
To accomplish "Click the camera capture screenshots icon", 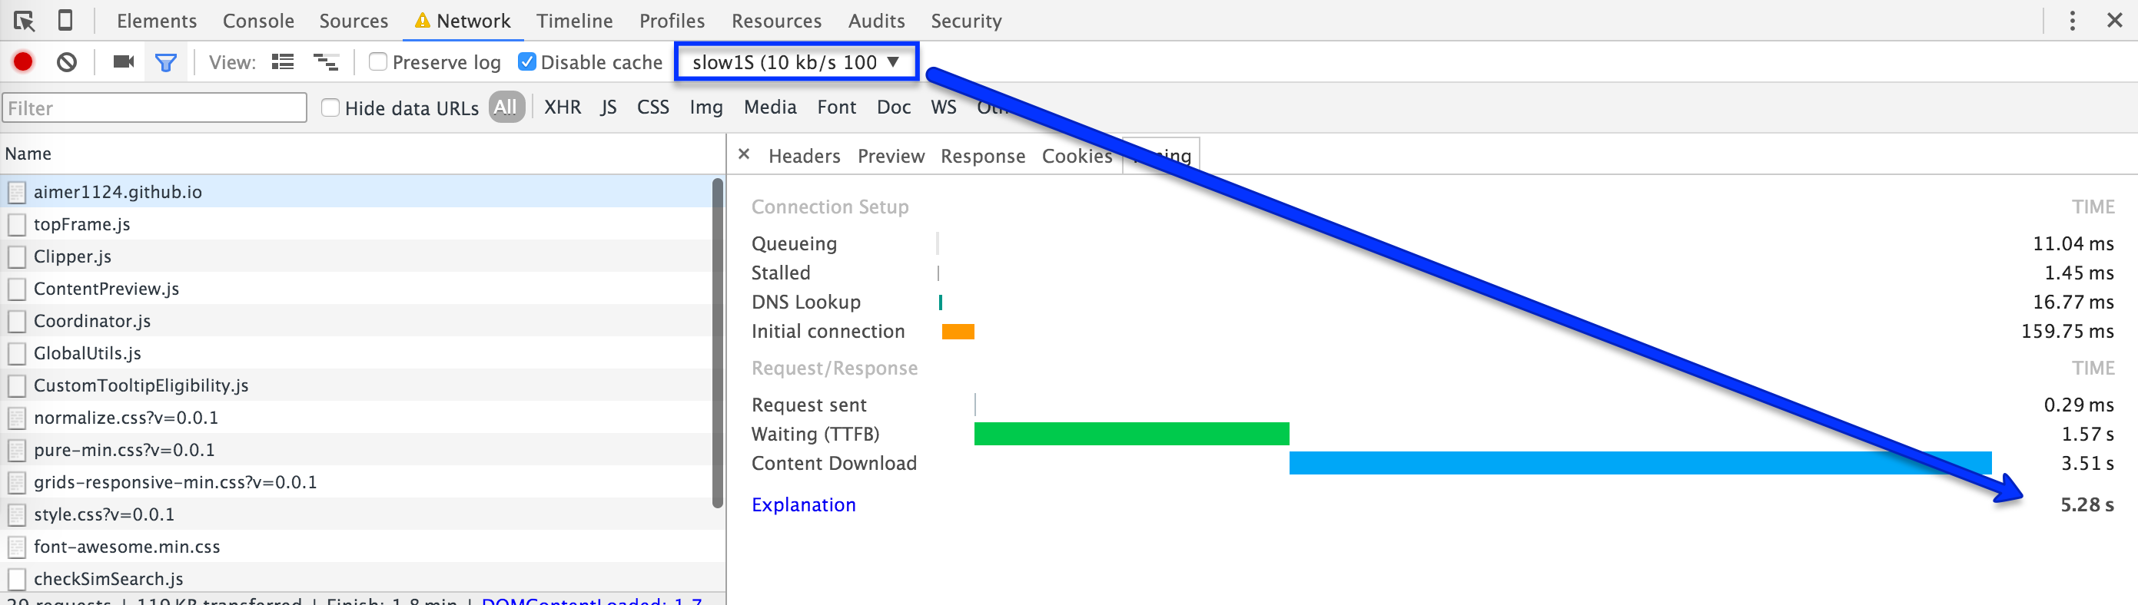I will click(x=124, y=62).
